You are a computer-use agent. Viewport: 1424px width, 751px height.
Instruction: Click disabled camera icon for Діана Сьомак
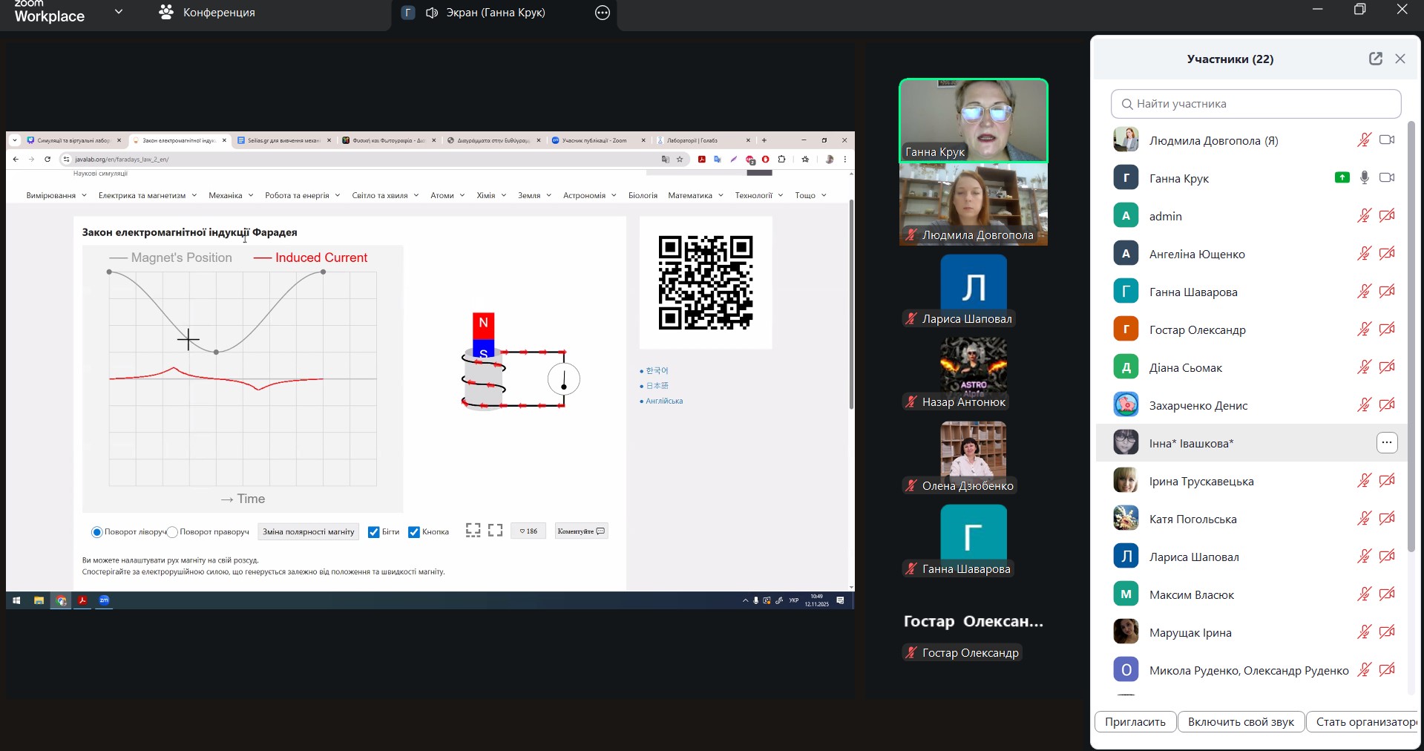pos(1386,367)
